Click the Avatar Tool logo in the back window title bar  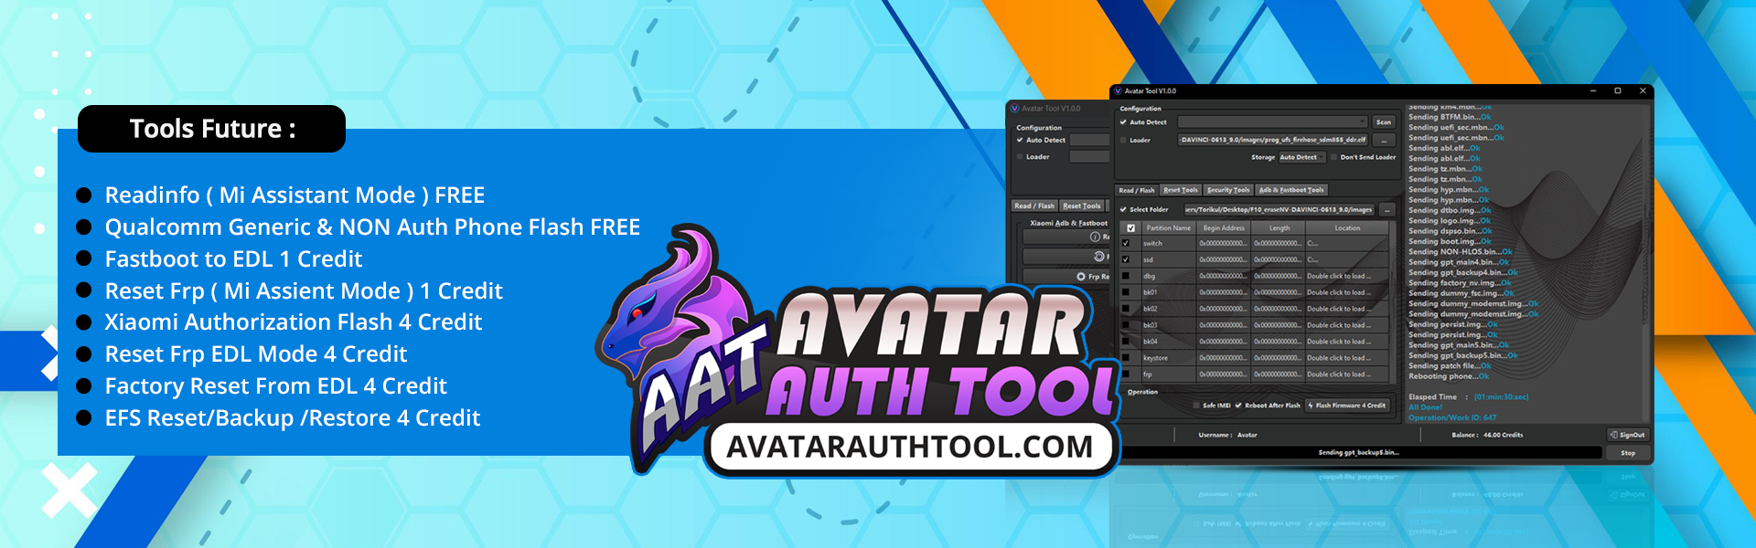pyautogui.click(x=1014, y=109)
